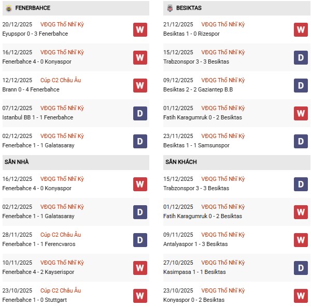311x307 pixels.
Task: Click the D badge for Istanbul BB 1 - 1 Fenerbahce
Action: [x=140, y=113]
